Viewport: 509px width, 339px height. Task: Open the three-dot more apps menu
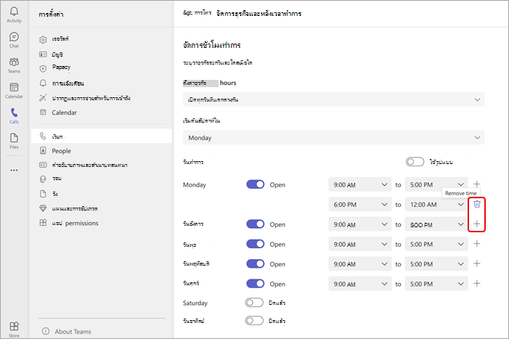[x=14, y=171]
